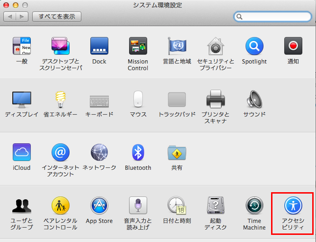Open 言語と地域 flag icon
This screenshot has width=316, height=242.
177,46
